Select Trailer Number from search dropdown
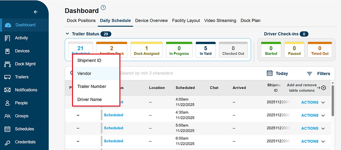341x150 pixels. point(96,86)
